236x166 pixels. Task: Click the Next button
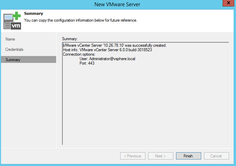point(161,156)
